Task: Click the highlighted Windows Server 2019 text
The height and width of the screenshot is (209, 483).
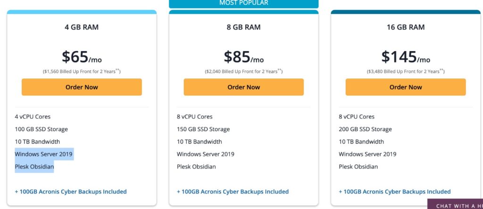Action: [44, 154]
